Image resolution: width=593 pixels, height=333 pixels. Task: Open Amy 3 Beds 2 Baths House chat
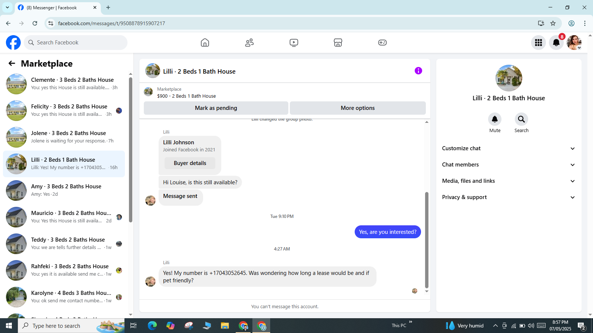pyautogui.click(x=64, y=191)
